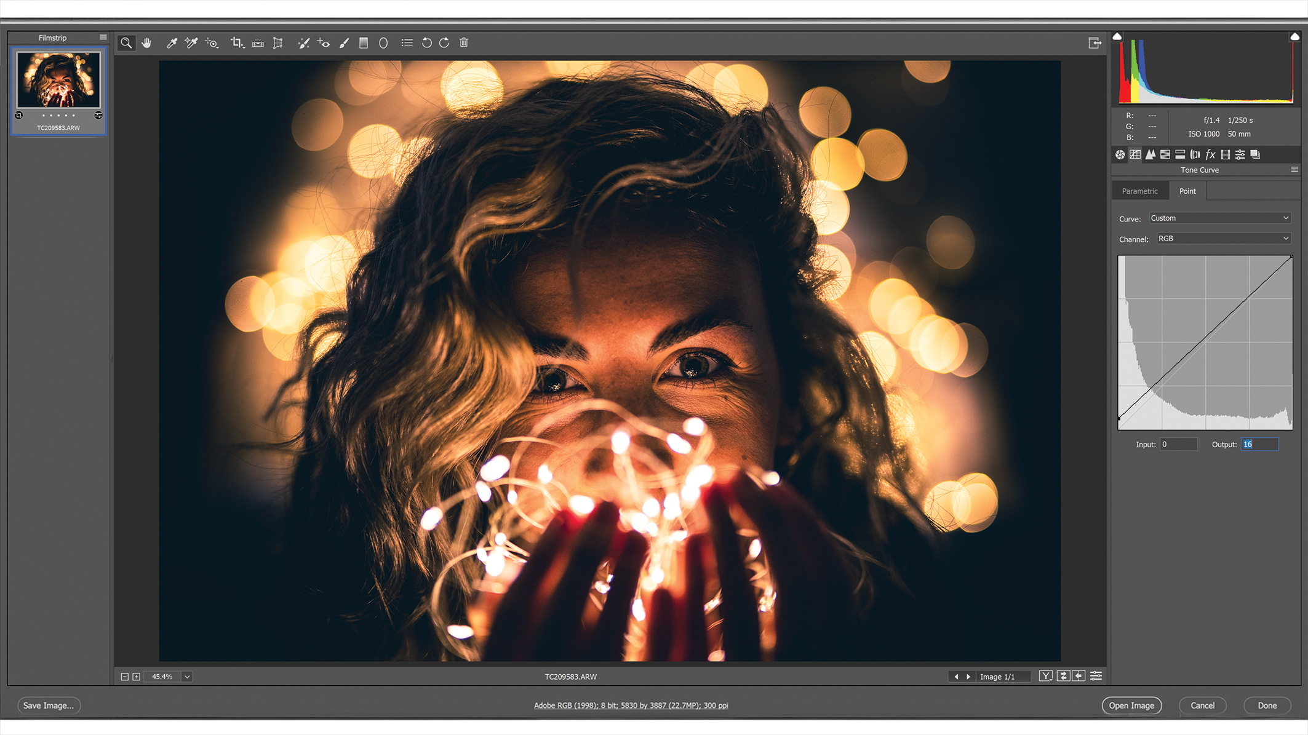Select the White Balance eyedropper tool

click(x=172, y=42)
